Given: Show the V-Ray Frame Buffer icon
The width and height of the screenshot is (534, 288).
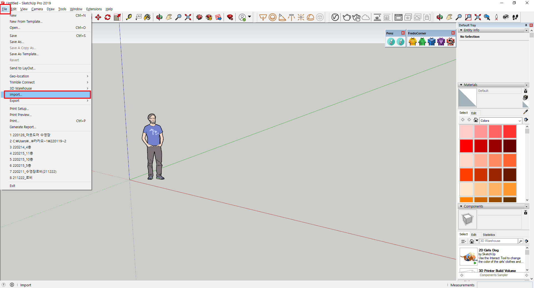Looking at the screenshot, I should (x=399, y=17).
